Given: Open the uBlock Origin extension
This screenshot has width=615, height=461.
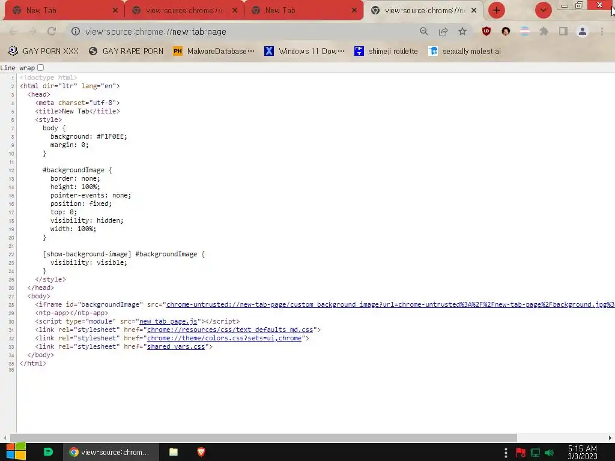Looking at the screenshot, I should coord(486,31).
